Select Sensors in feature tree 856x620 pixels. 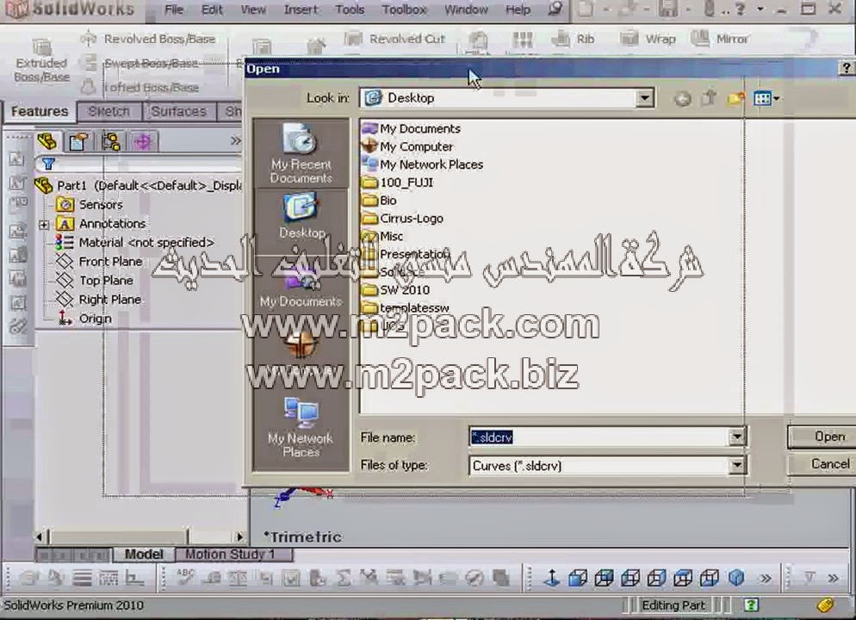(90, 205)
